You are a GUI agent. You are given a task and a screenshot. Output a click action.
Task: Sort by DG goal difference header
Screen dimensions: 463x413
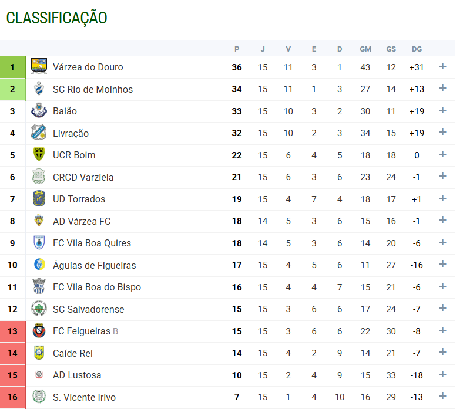pos(417,49)
